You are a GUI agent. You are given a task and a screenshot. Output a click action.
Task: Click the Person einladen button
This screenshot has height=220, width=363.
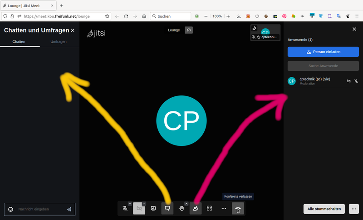coord(323,52)
